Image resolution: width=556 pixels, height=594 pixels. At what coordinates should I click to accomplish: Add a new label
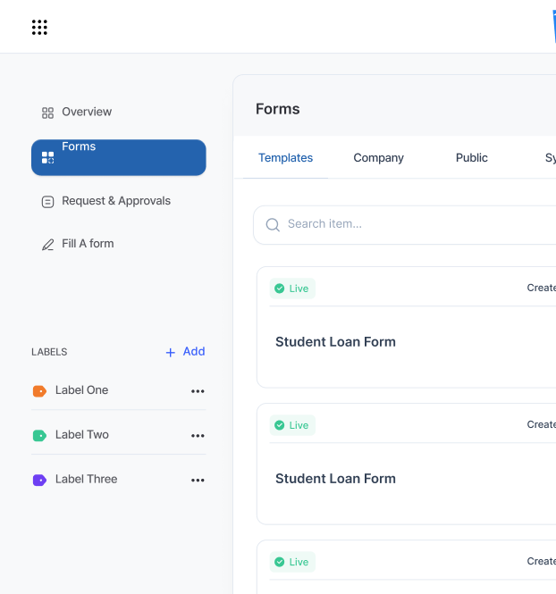pyautogui.click(x=186, y=352)
